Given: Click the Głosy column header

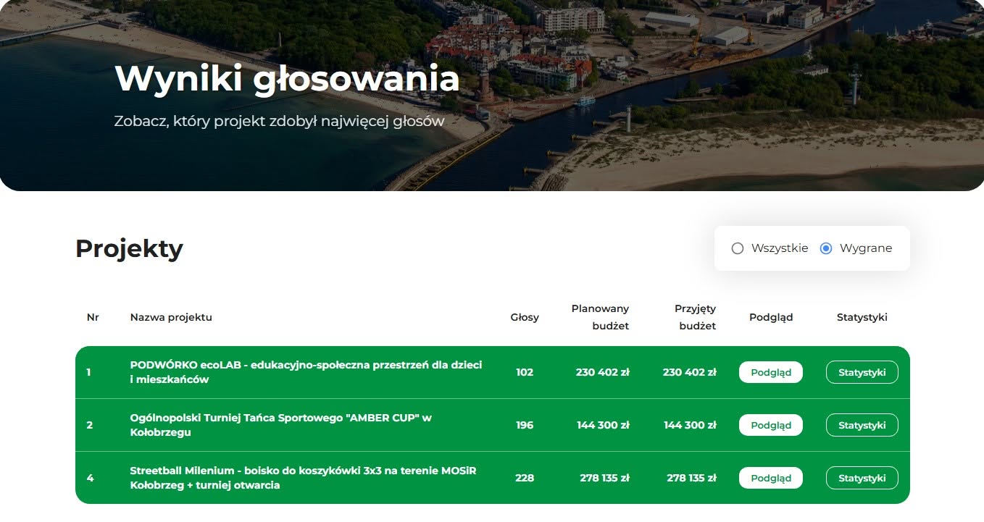Looking at the screenshot, I should tap(525, 317).
